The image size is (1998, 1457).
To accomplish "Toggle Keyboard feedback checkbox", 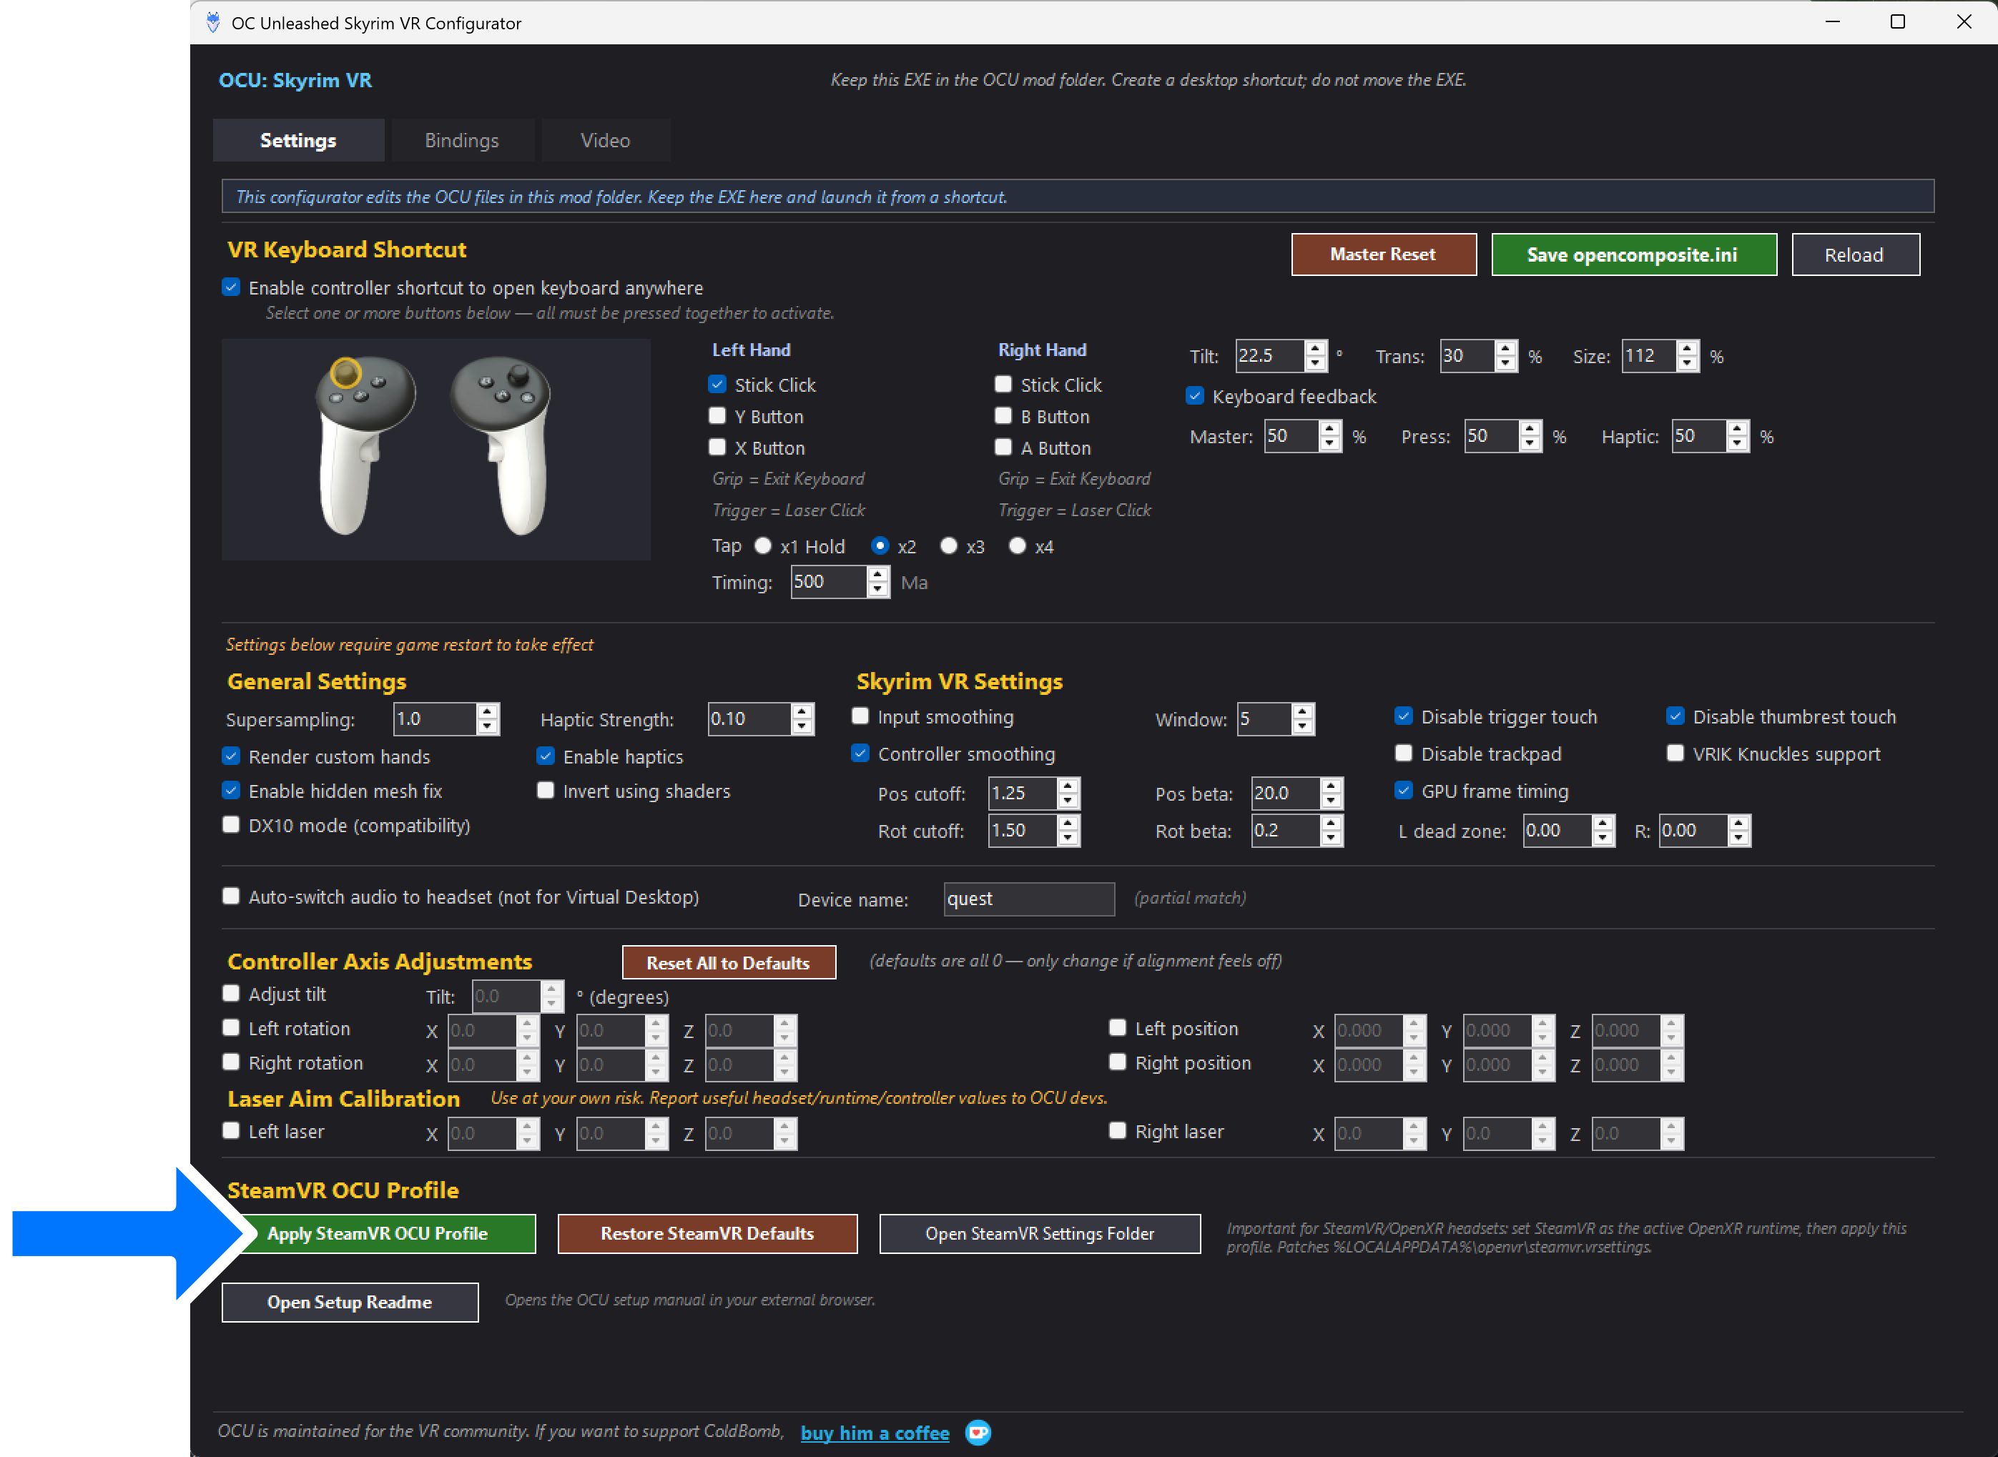I will pos(1194,396).
